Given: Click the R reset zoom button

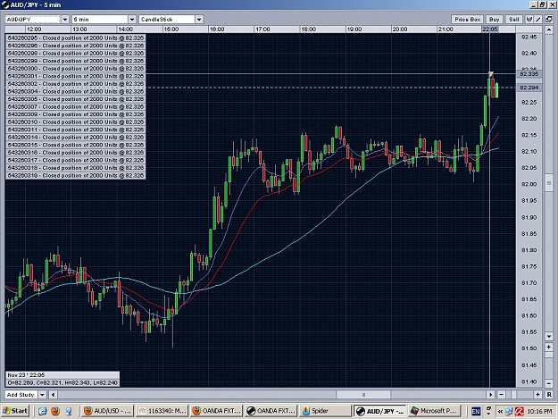Looking at the screenshot, I should pyautogui.click(x=549, y=395).
